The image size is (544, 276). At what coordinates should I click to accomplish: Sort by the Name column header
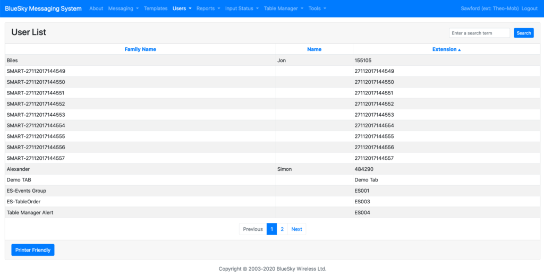point(314,49)
